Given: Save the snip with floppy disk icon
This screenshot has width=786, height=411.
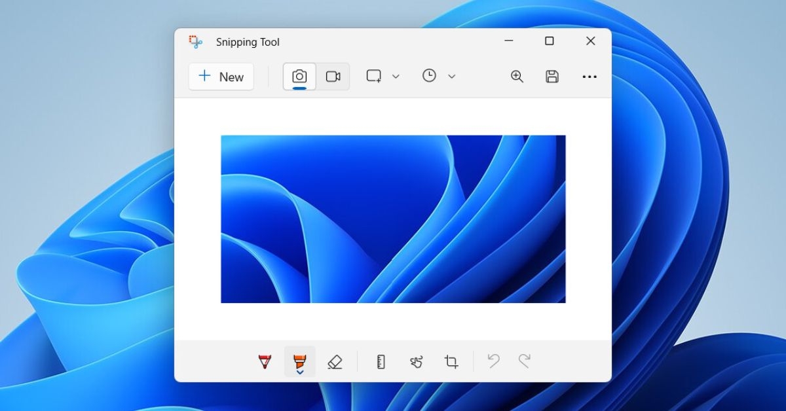Looking at the screenshot, I should [x=552, y=77].
